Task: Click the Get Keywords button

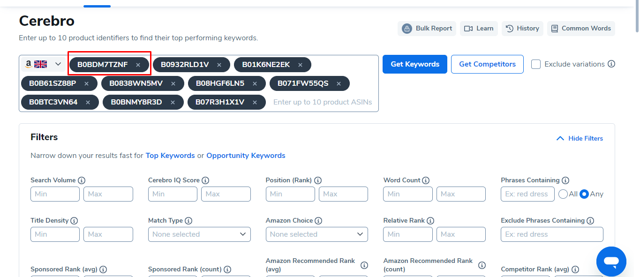Action: click(415, 64)
